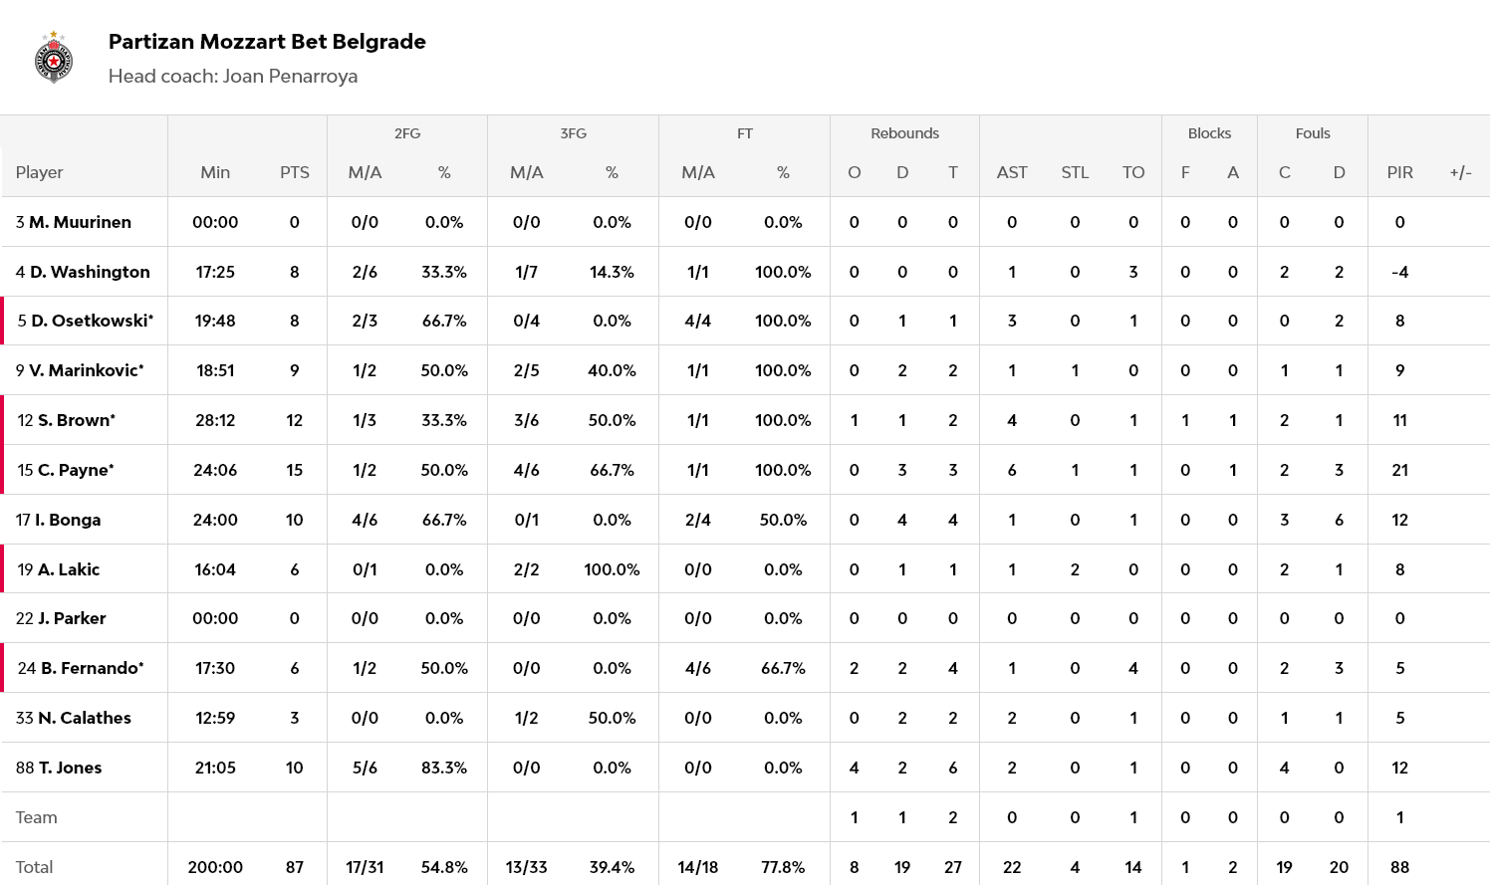Screen dimensions: 1490x885
Task: Click on B. Fernando's name
Action: pyautogui.click(x=92, y=668)
